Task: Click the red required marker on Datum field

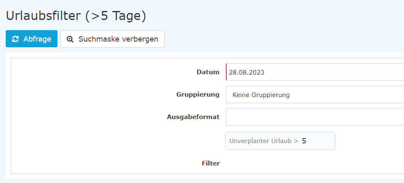Action: click(226, 72)
